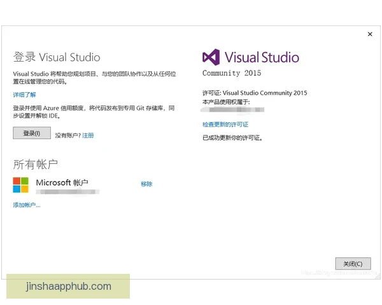This screenshot has height=305, width=382.
Task: Click the 所有帐户 section heading
Action: coord(36,165)
